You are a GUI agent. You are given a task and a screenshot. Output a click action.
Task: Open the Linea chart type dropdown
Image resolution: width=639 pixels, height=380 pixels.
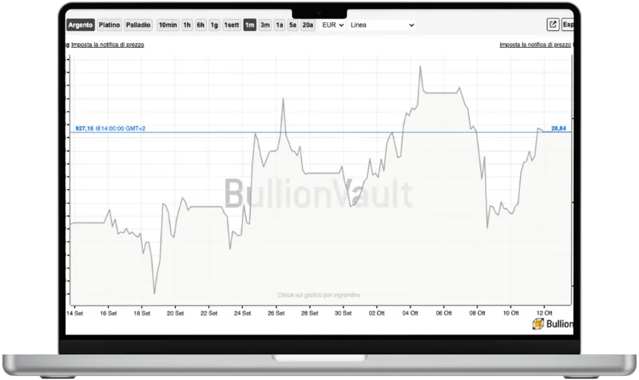tap(382, 25)
